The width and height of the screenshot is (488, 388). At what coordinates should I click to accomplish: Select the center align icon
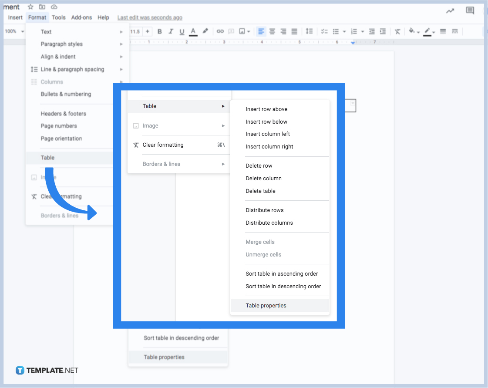click(272, 31)
